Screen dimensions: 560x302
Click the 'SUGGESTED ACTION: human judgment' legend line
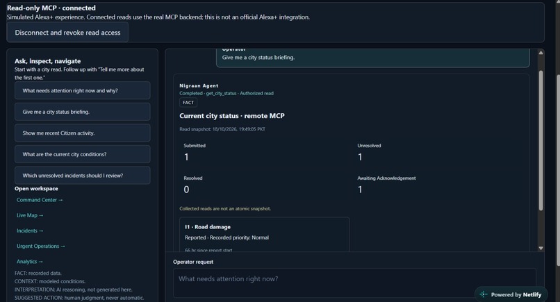(79, 298)
